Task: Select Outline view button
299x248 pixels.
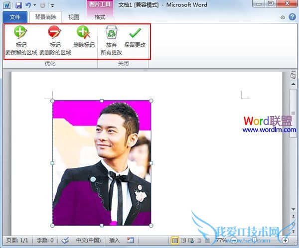Action: coord(199,241)
